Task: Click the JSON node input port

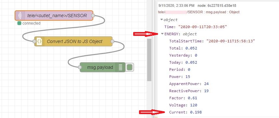Action: click(x=34, y=41)
